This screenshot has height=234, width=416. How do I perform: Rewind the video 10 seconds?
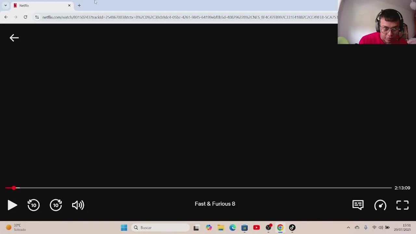point(33,205)
